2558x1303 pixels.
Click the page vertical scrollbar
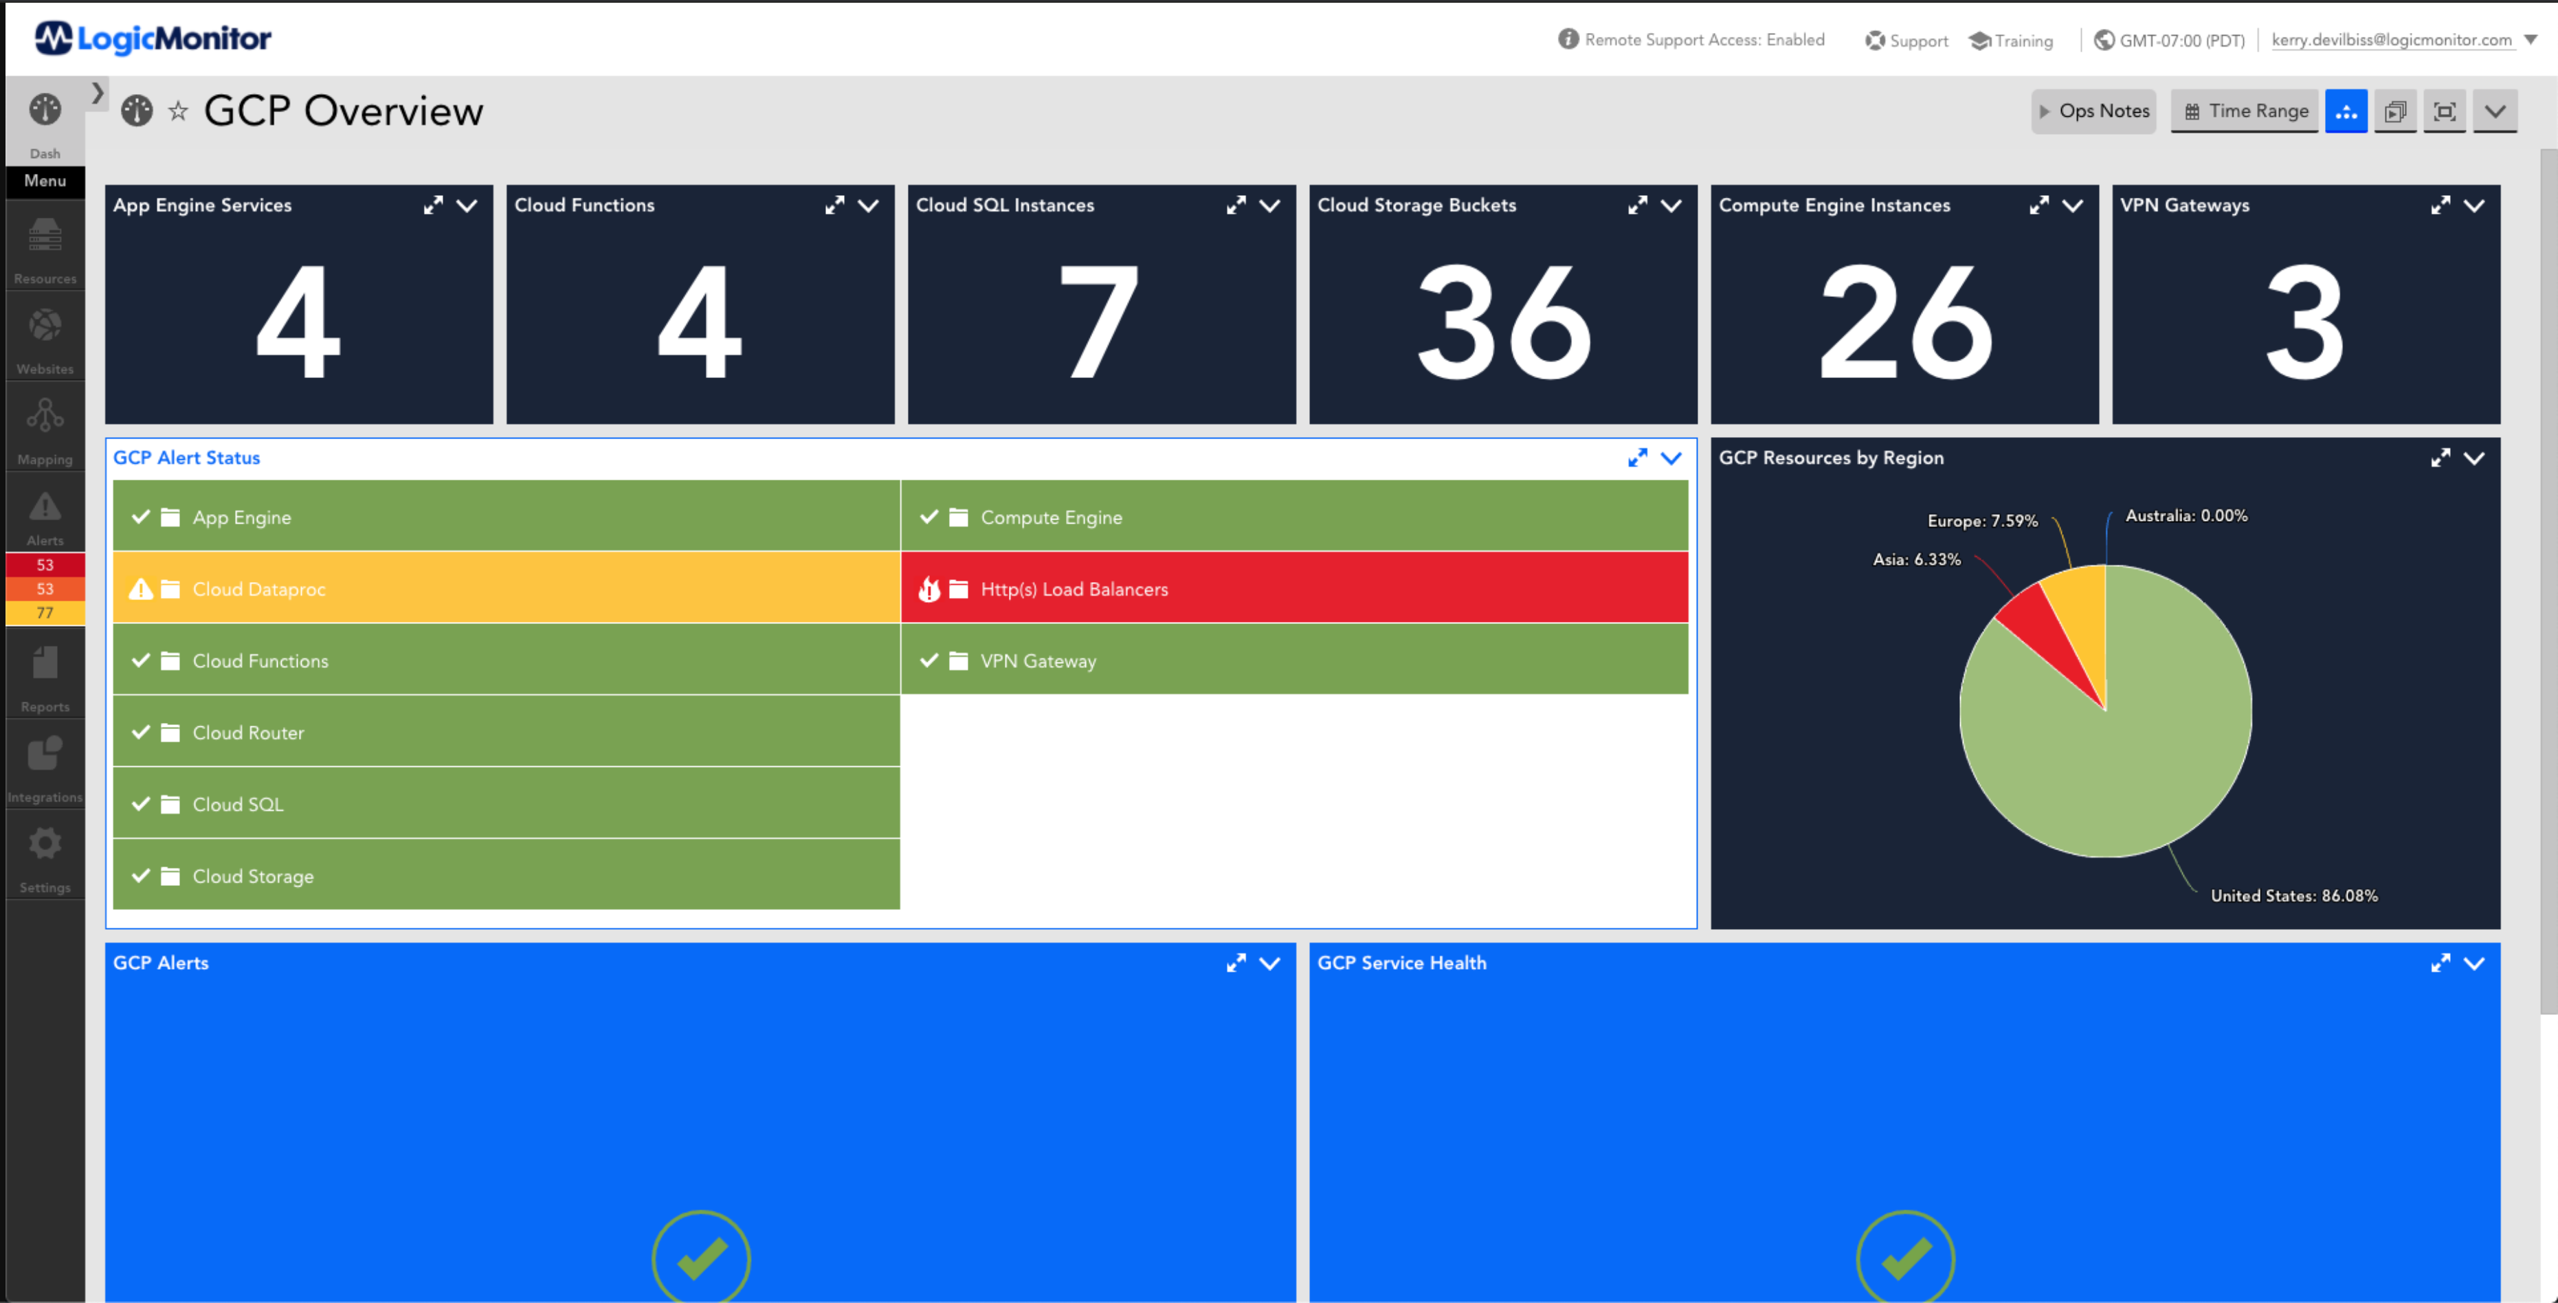coord(2549,581)
